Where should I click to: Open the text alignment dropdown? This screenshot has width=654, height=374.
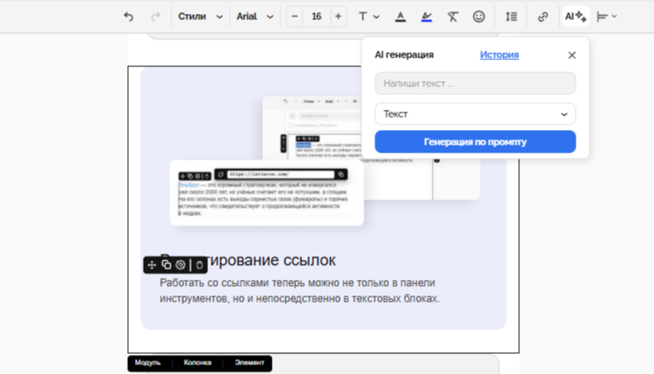coord(608,17)
